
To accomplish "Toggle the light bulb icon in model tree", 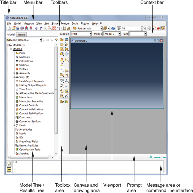I will click(57, 40).
